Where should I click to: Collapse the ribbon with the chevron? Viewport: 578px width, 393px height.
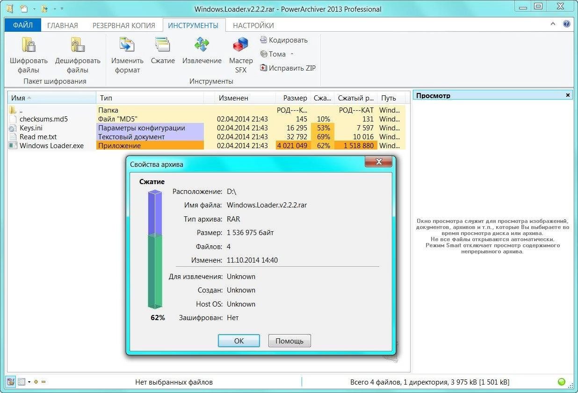point(553,24)
